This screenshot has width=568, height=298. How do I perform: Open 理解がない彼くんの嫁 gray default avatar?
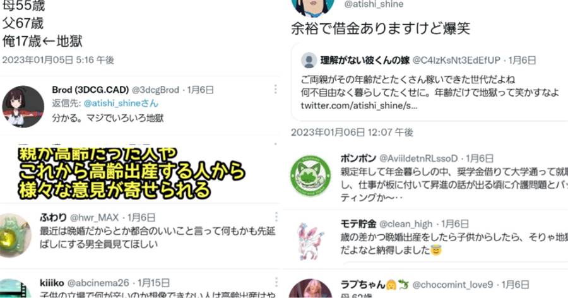click(x=309, y=60)
